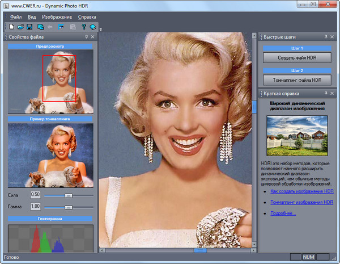Click the question mark help icon

83,27
